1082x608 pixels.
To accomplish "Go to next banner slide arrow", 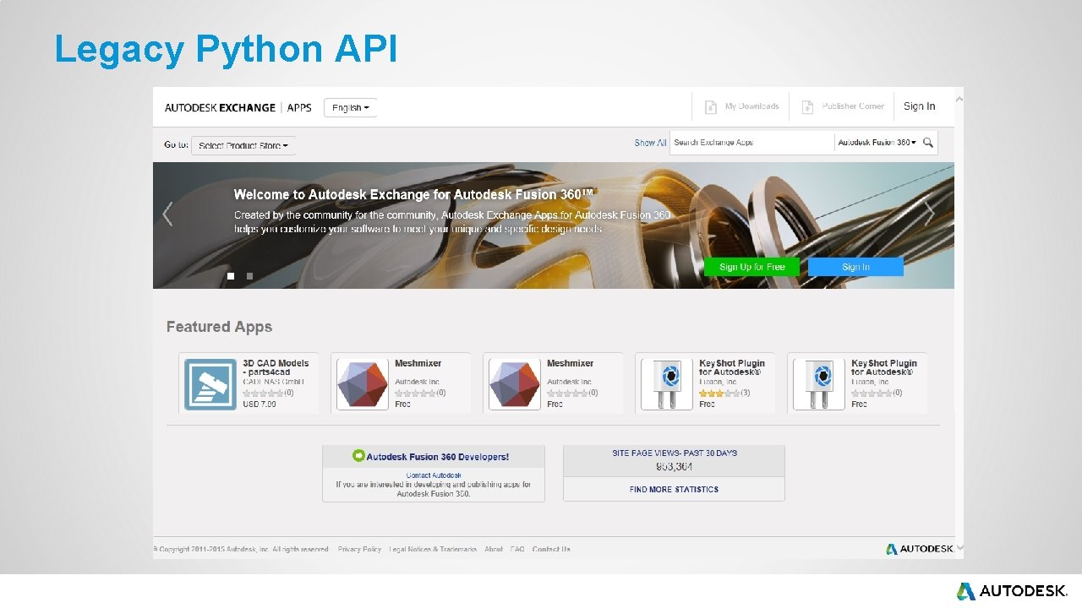I will click(930, 214).
